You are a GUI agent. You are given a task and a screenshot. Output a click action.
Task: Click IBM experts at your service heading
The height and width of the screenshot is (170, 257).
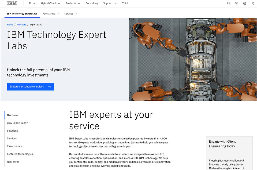coord(111,120)
